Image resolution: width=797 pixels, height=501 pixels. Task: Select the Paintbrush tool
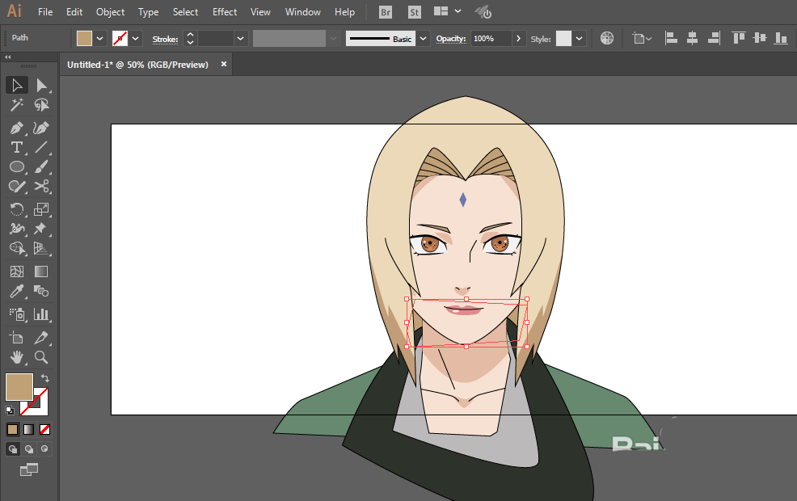[x=41, y=166]
